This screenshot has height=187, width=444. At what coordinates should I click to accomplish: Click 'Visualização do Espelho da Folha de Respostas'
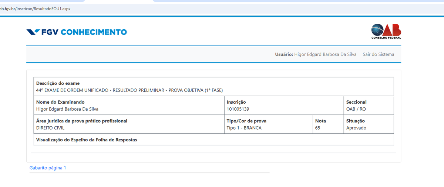point(87,140)
